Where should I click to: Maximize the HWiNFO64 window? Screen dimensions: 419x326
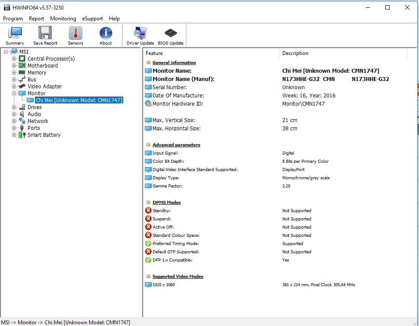387,7
